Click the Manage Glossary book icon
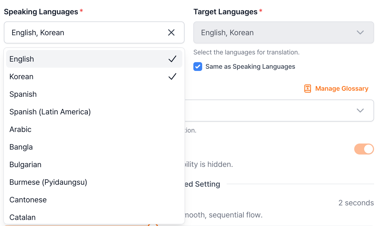Screen dimensions: 379x226 pyautogui.click(x=307, y=89)
